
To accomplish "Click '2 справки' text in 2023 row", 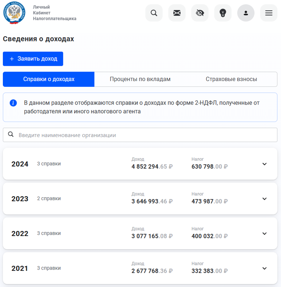I will pyautogui.click(x=49, y=198).
